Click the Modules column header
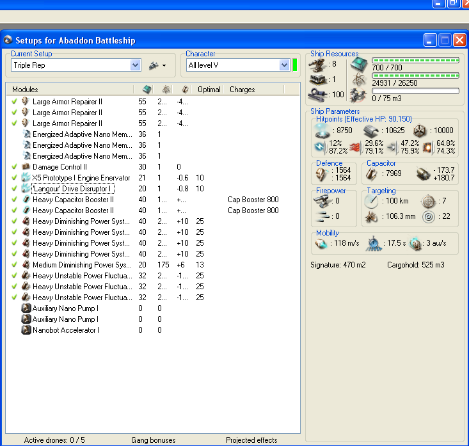The height and width of the screenshot is (446, 469). (26, 90)
